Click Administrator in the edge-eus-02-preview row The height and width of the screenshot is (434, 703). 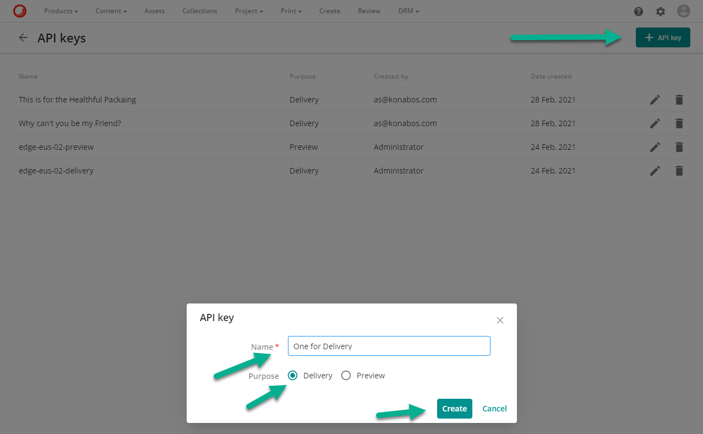pyautogui.click(x=399, y=147)
